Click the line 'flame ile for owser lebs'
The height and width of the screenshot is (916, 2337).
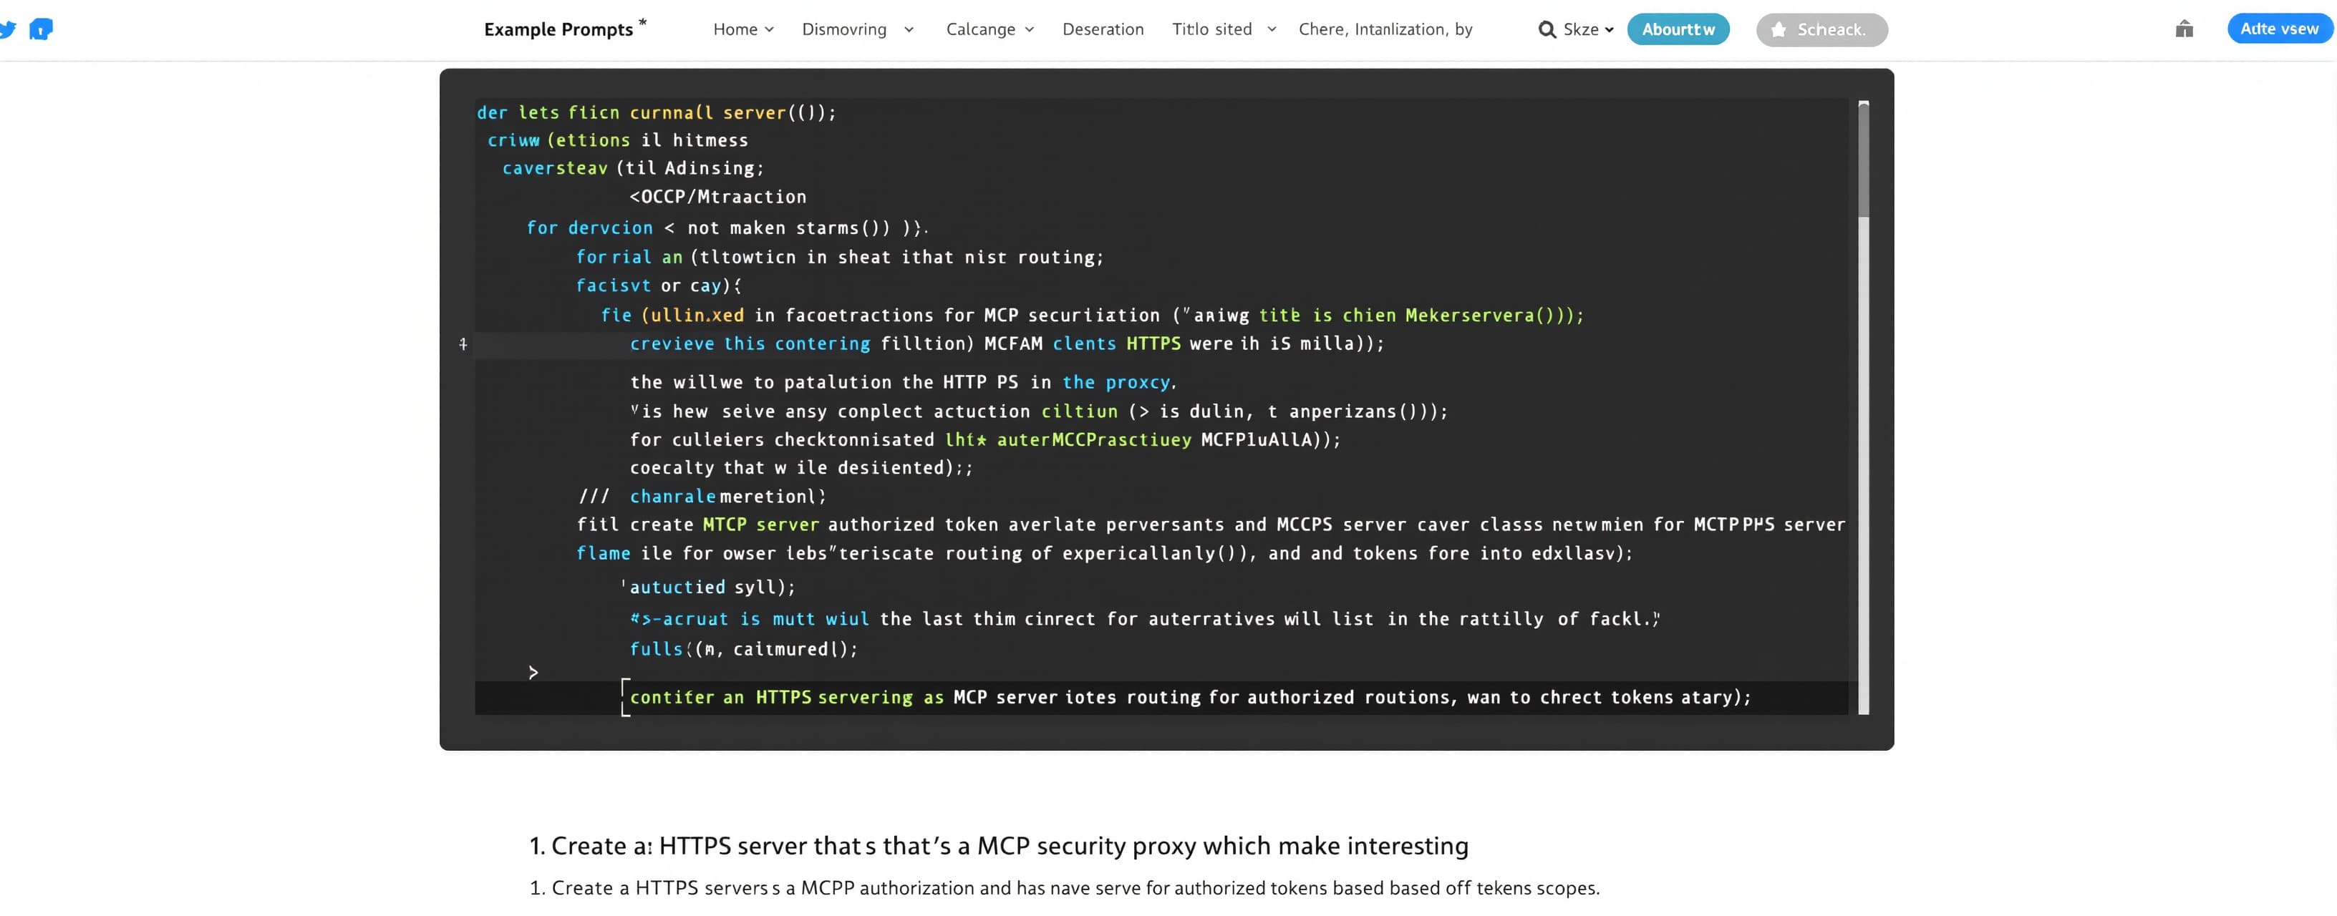tap(1104, 553)
